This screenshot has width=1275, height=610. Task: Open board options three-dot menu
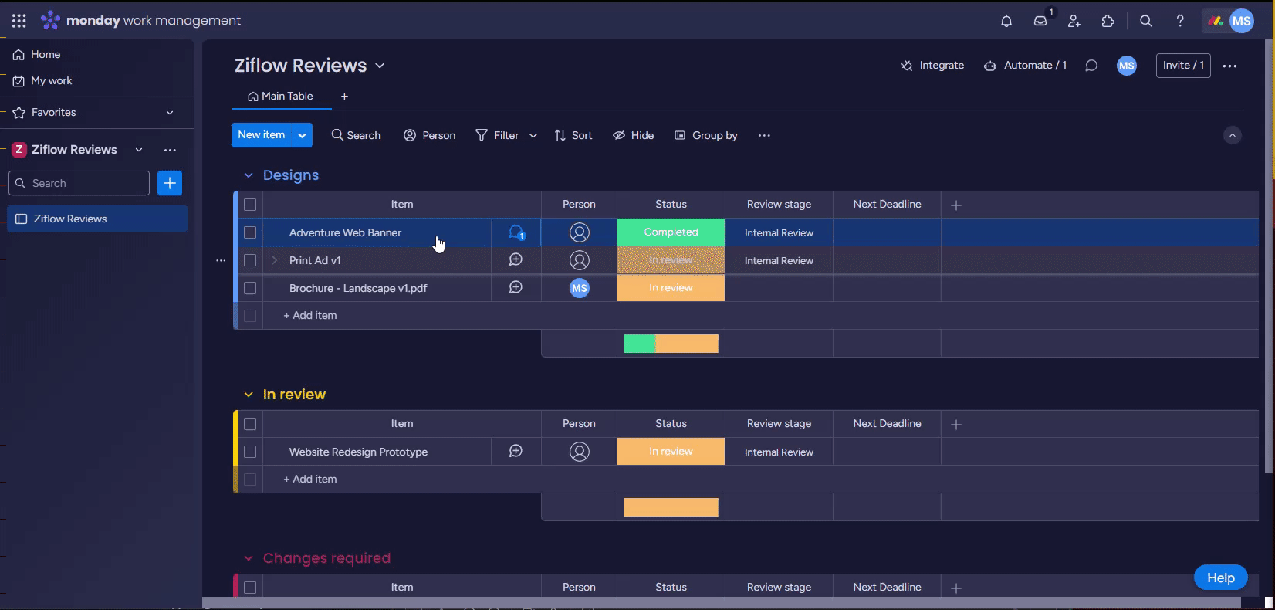(1230, 66)
